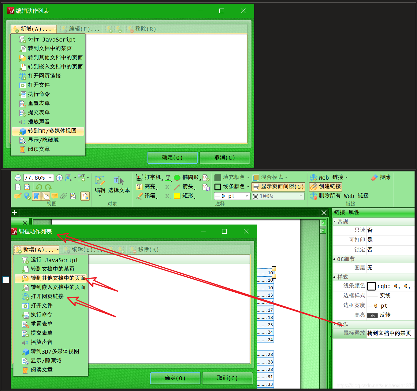Click 确定(O) in the upper dialog

173,158
